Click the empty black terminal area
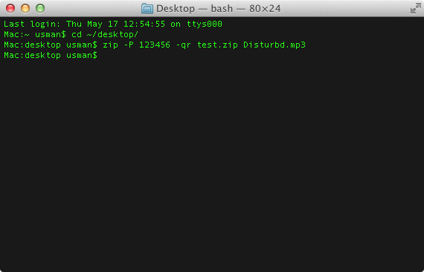424x272 pixels. click(x=212, y=162)
